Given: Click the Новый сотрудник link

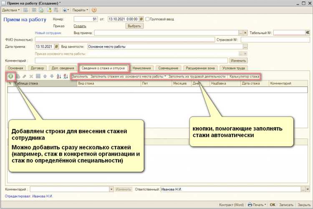Looking at the screenshot, I should [48, 33].
